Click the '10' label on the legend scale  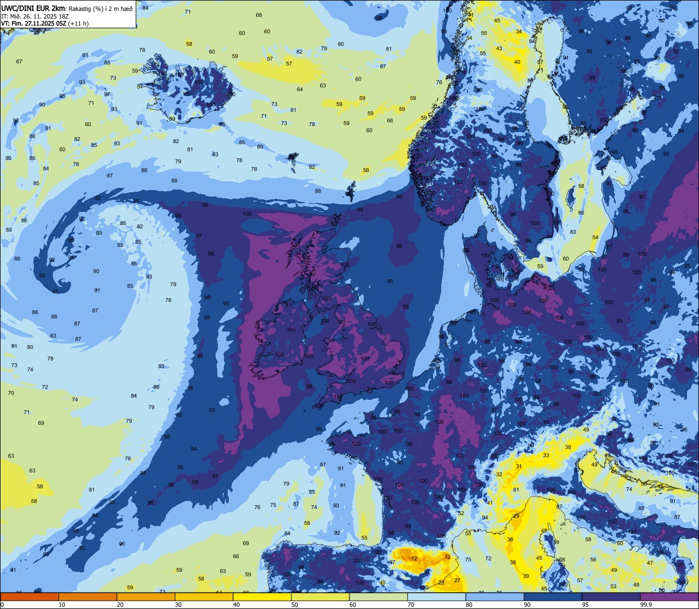pos(62,605)
